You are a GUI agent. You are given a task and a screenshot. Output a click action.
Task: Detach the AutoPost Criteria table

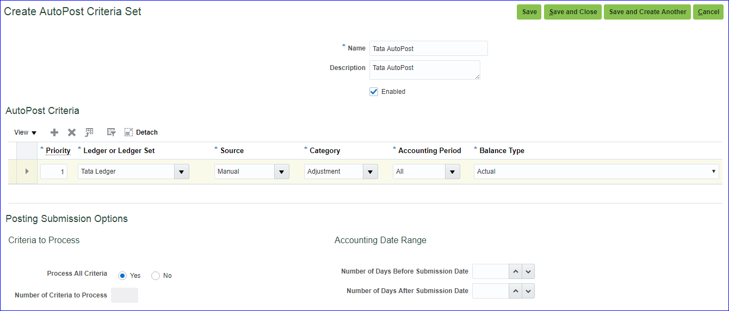(141, 132)
